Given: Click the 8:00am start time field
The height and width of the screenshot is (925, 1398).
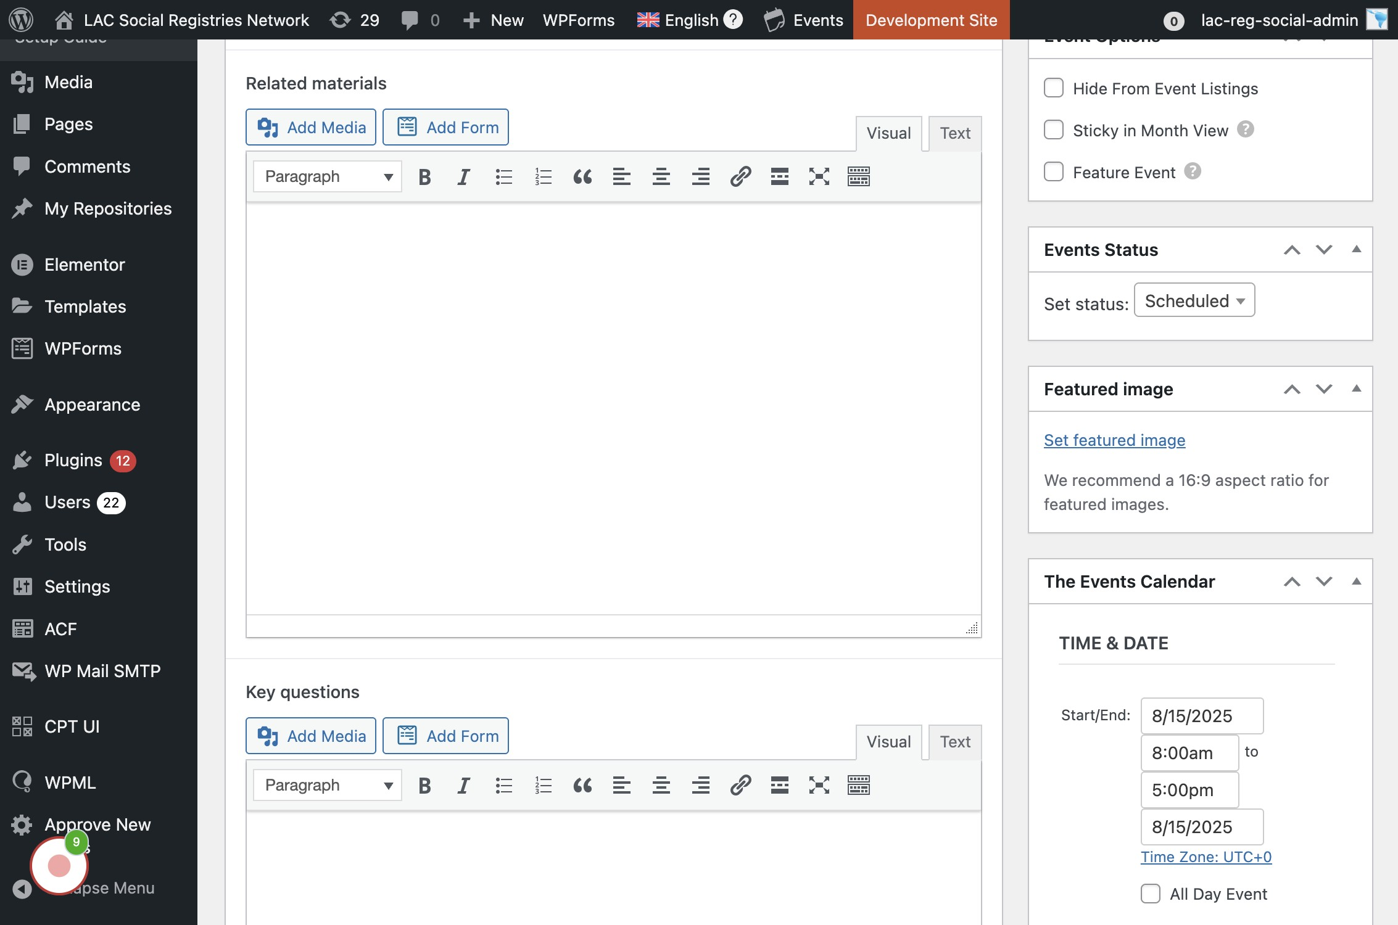Looking at the screenshot, I should click(x=1189, y=753).
